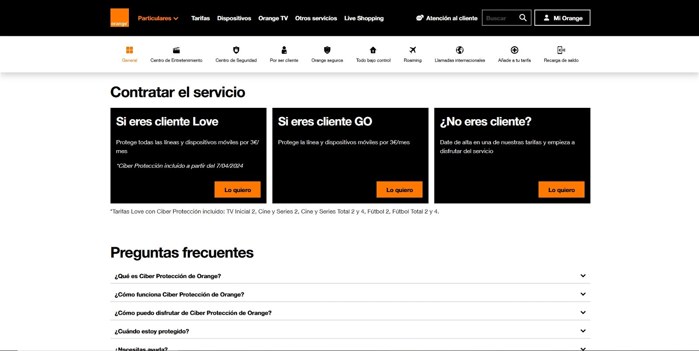Click the Orange logo
Image resolution: width=699 pixels, height=351 pixels.
click(120, 18)
